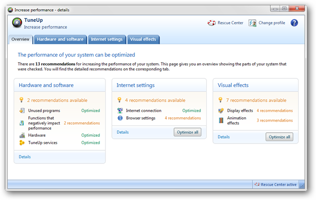The width and height of the screenshot is (316, 200).
Task: Switch to the Overview tab
Action: [x=20, y=39]
